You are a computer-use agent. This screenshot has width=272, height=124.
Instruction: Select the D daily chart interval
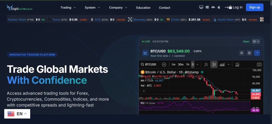pos(193,64)
